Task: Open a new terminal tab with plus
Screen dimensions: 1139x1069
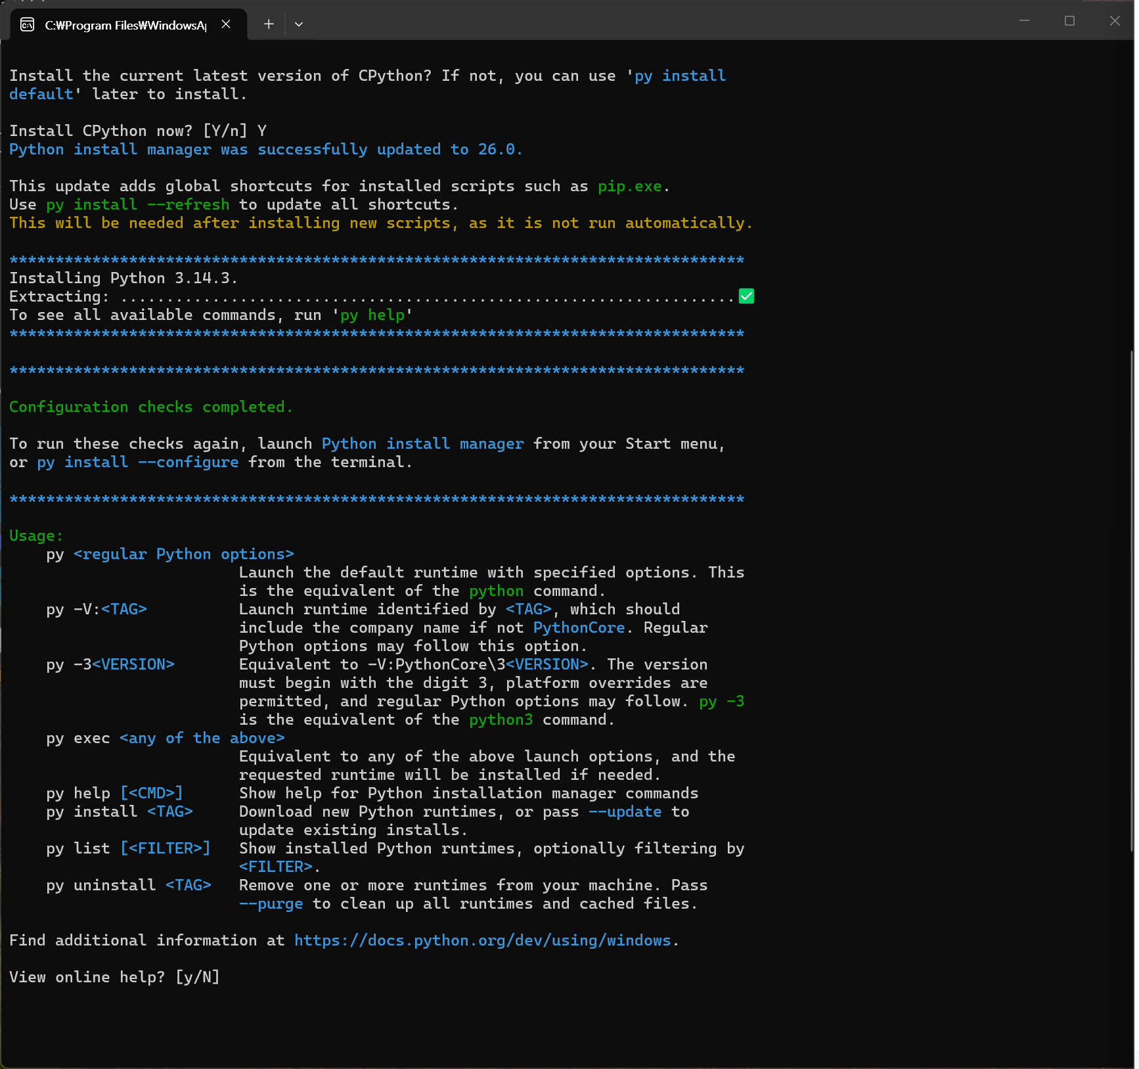Action: [x=269, y=24]
